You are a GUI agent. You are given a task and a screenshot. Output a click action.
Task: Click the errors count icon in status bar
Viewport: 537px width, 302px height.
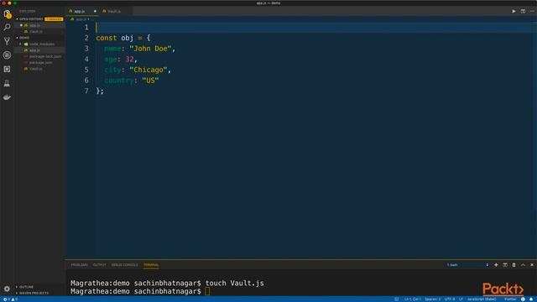pyautogui.click(x=6, y=299)
